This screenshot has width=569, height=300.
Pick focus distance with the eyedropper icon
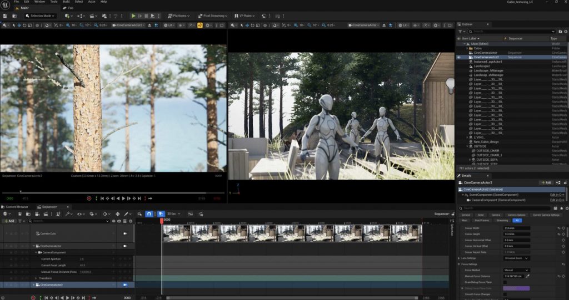click(528, 276)
